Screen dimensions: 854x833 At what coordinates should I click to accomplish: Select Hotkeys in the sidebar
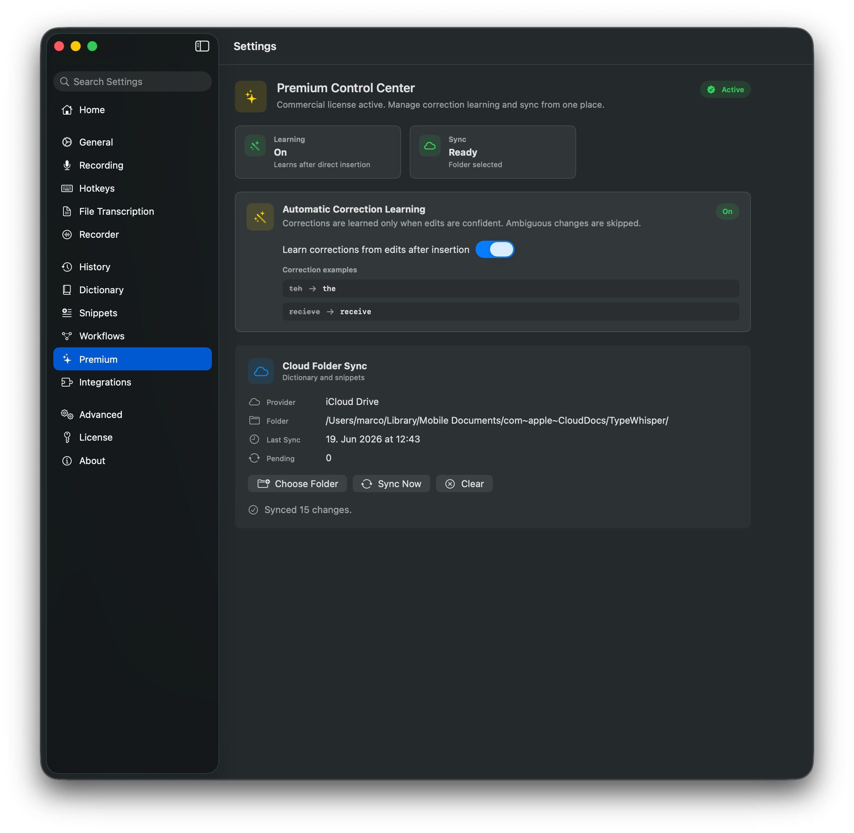tap(133, 188)
